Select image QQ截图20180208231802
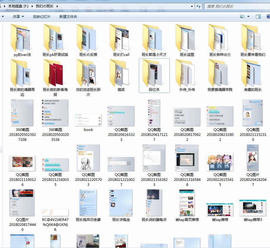The height and width of the screenshot is (248, 270). (220, 124)
